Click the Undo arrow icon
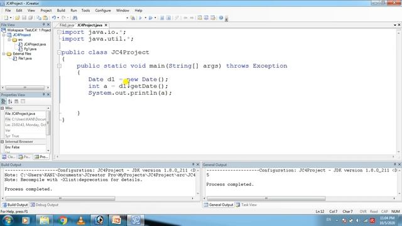 [x=54, y=18]
